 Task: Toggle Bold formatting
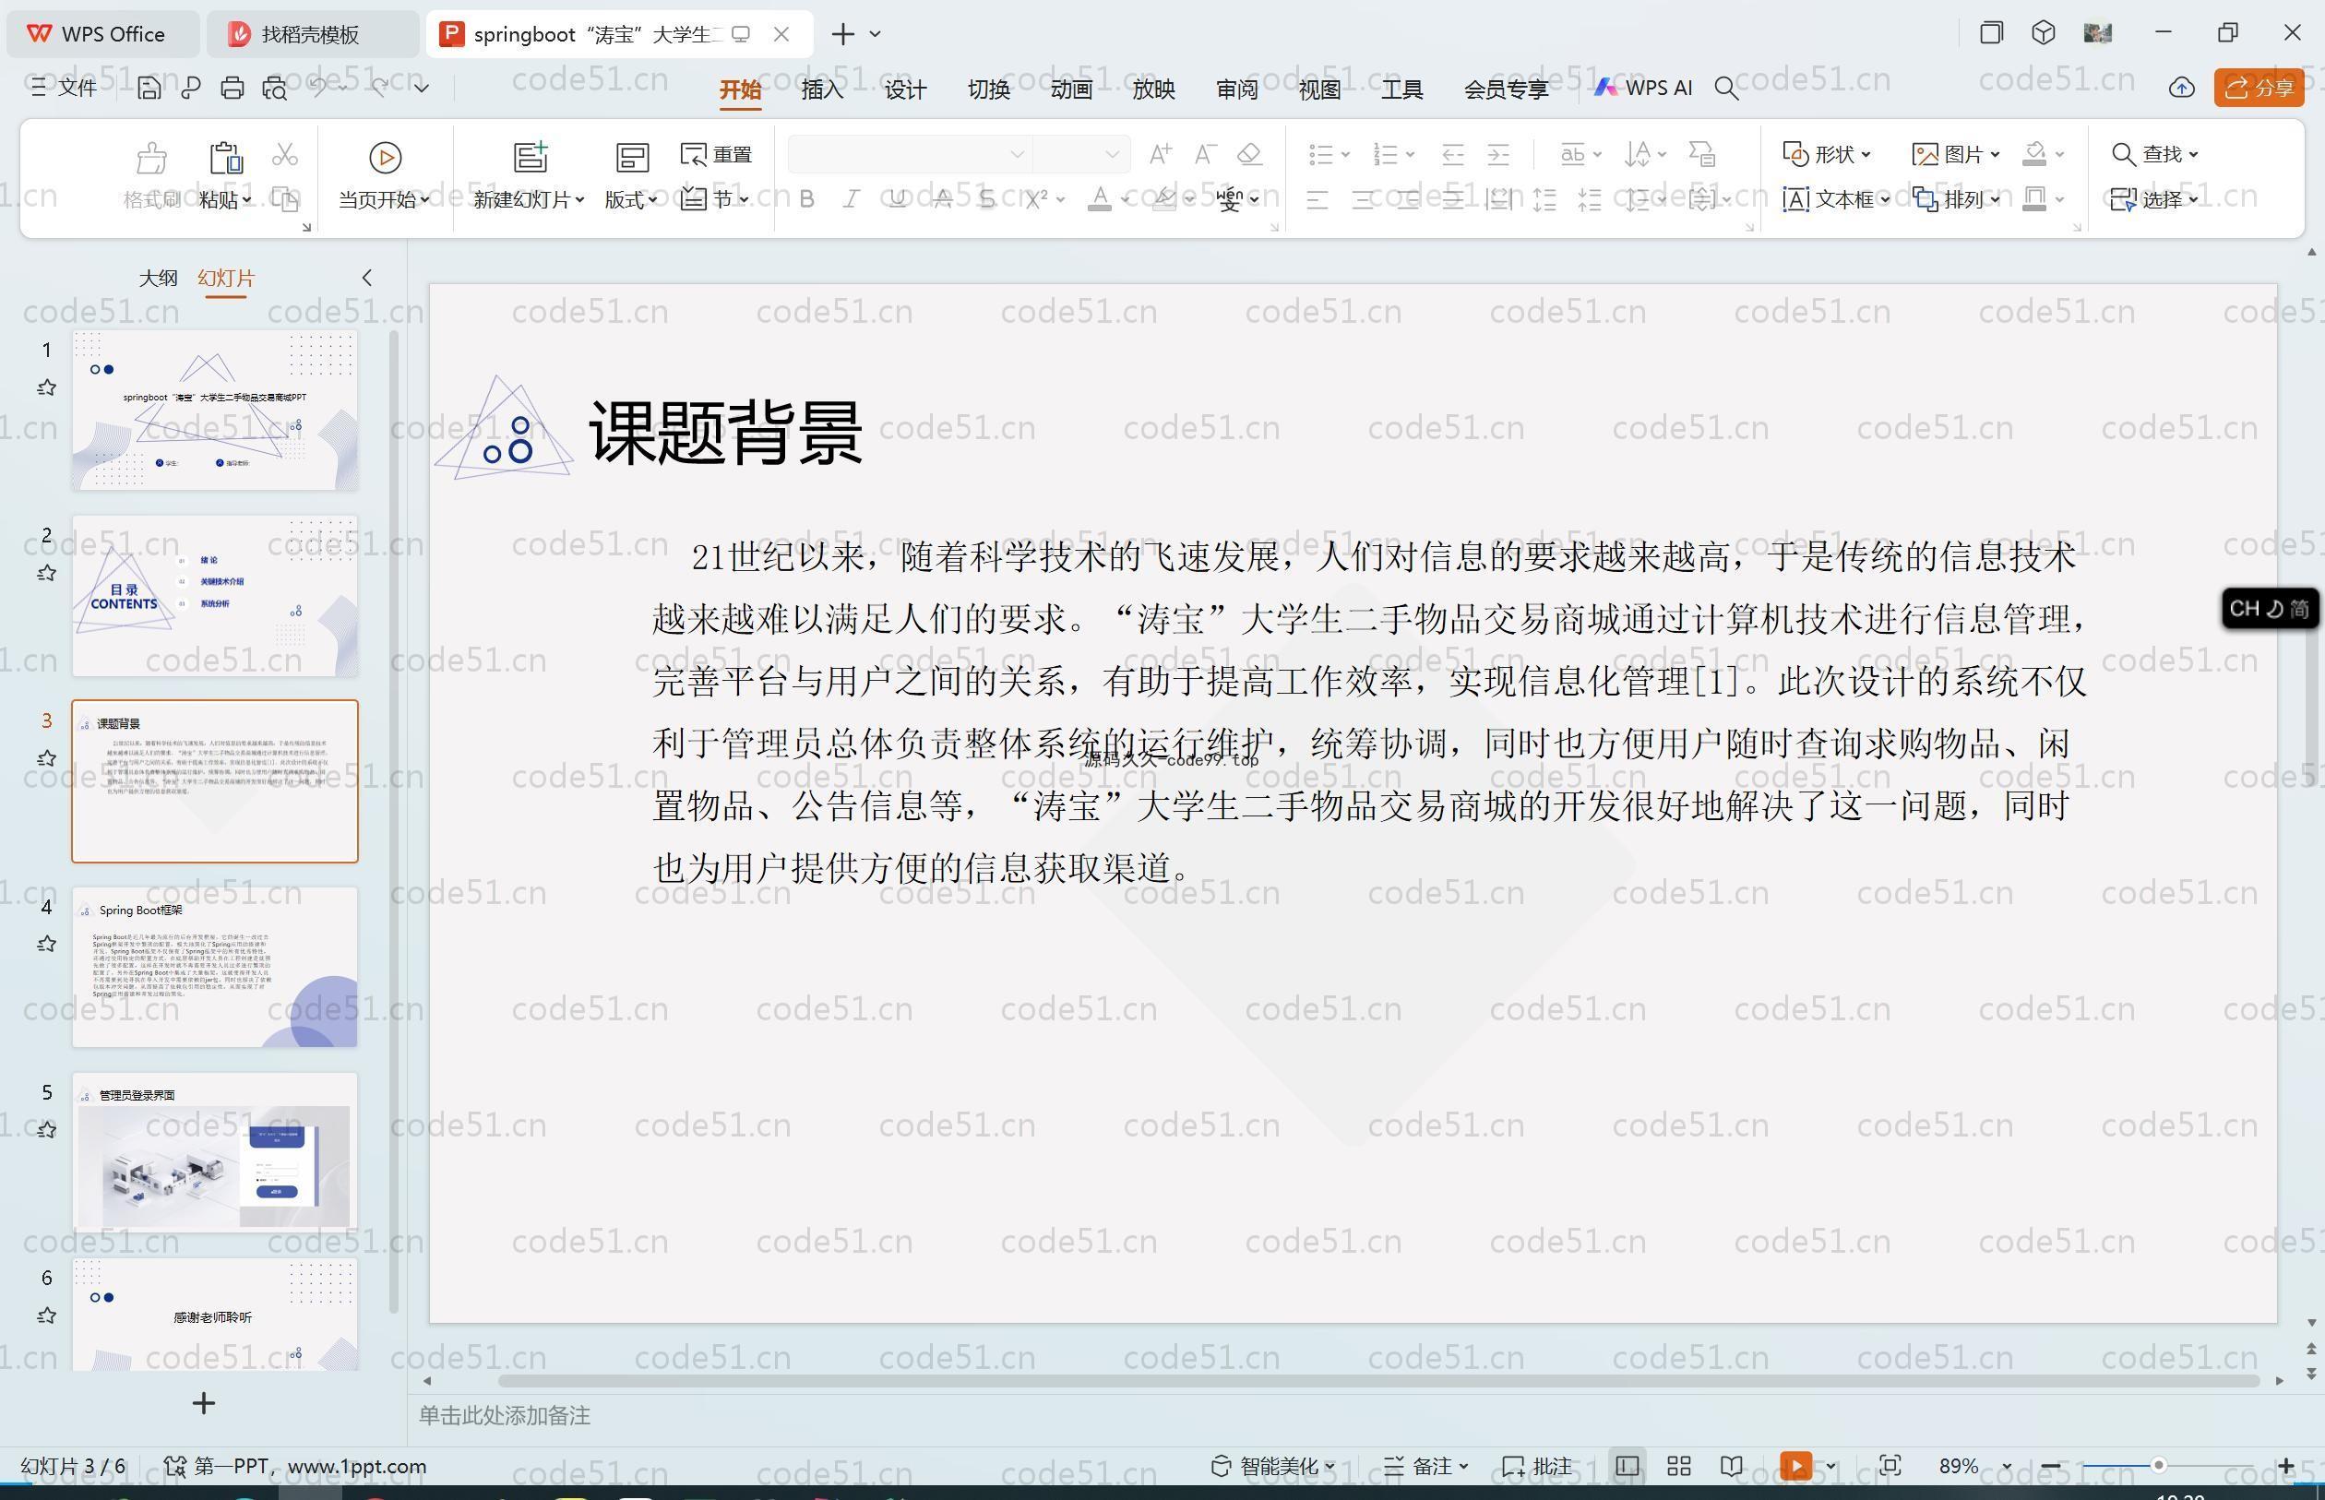[x=806, y=199]
